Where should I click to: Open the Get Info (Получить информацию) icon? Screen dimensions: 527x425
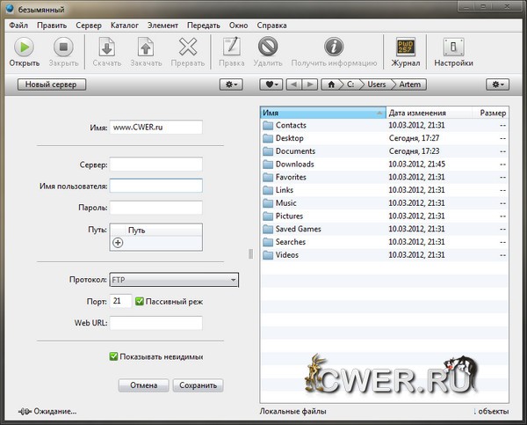coord(333,47)
